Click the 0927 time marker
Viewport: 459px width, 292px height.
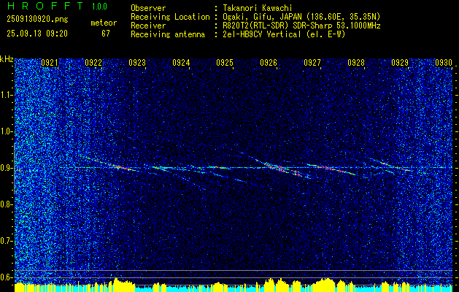(x=312, y=63)
